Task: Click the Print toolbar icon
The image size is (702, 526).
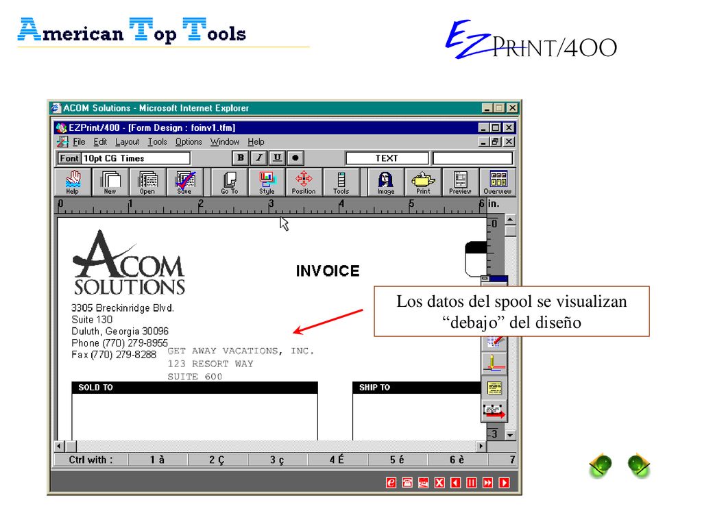Action: pyautogui.click(x=423, y=182)
